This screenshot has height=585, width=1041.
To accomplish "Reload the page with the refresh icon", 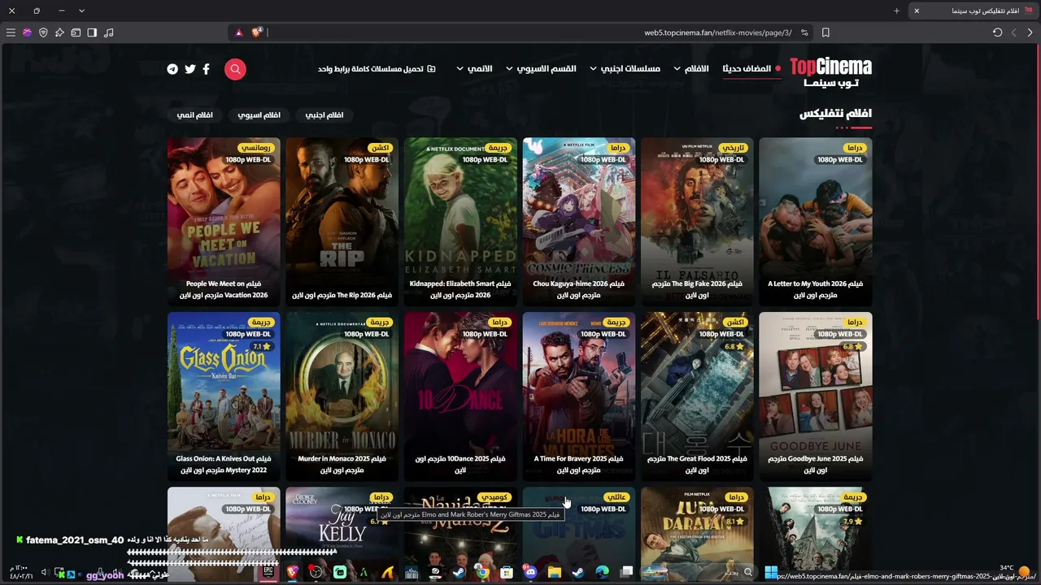I will point(997,32).
